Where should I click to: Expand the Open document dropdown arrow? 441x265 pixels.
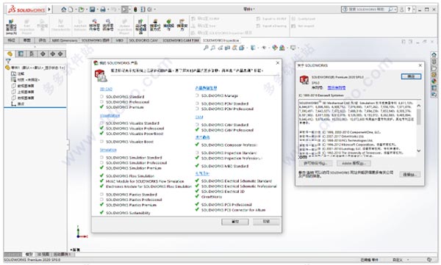coord(86,10)
